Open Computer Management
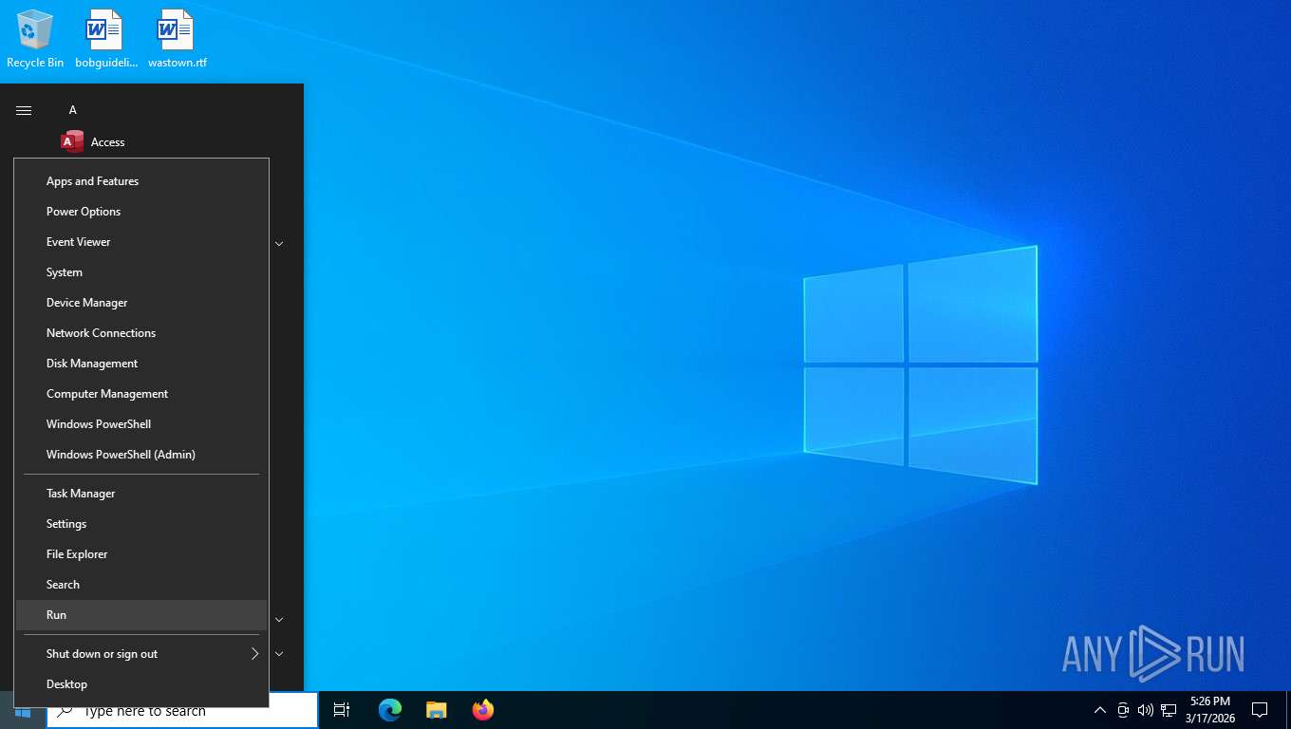This screenshot has width=1291, height=729. coord(141,394)
